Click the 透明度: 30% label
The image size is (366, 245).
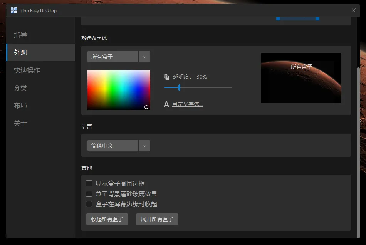[x=190, y=77]
